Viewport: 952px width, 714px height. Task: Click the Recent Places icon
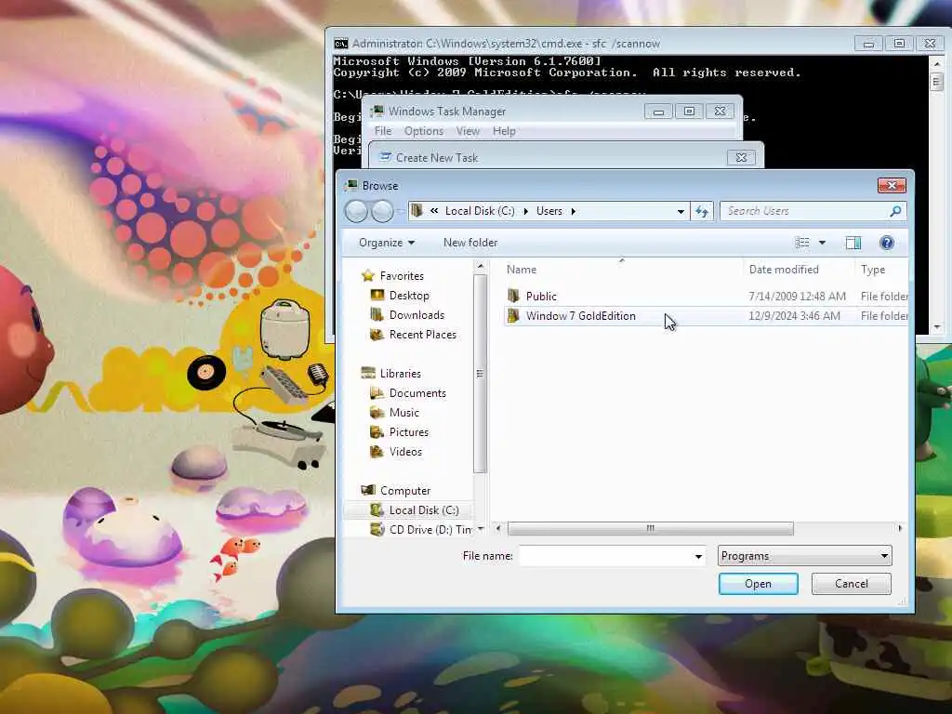[x=377, y=335]
